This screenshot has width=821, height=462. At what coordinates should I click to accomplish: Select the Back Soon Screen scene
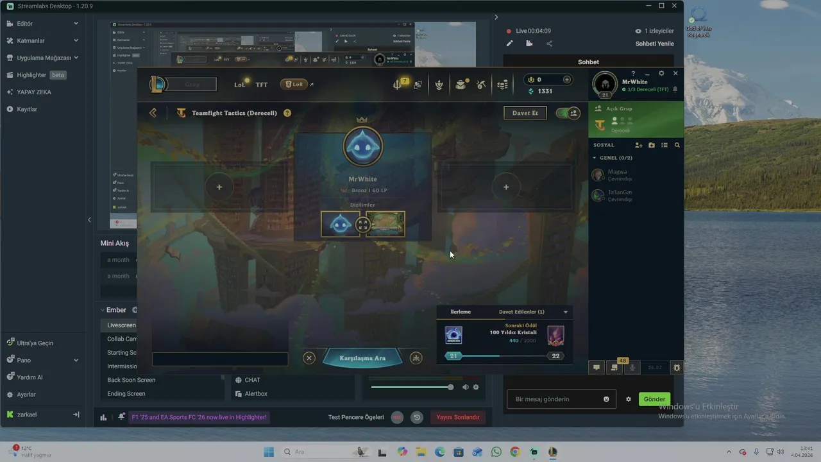131,380
